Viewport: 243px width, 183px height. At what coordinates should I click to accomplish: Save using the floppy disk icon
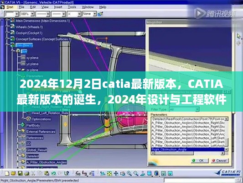pos(20,173)
